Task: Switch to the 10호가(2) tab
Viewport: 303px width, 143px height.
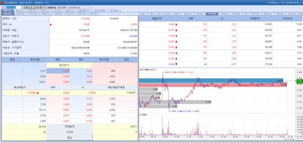Action: coord(20,14)
